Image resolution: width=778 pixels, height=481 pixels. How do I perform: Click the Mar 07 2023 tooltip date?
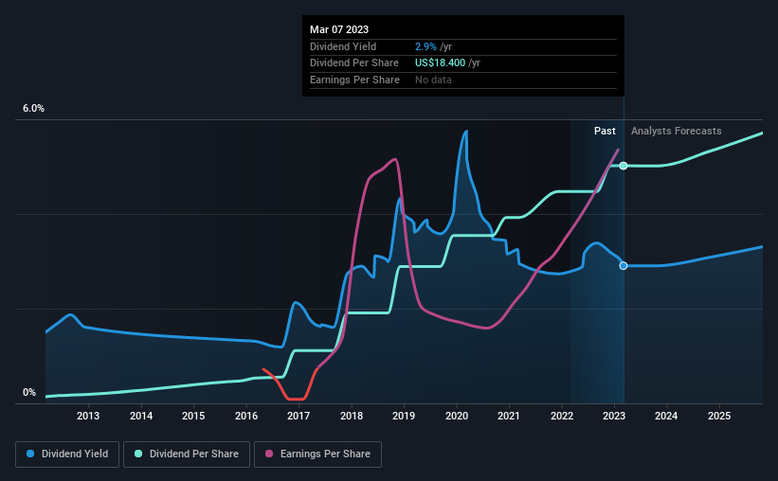[x=339, y=29]
